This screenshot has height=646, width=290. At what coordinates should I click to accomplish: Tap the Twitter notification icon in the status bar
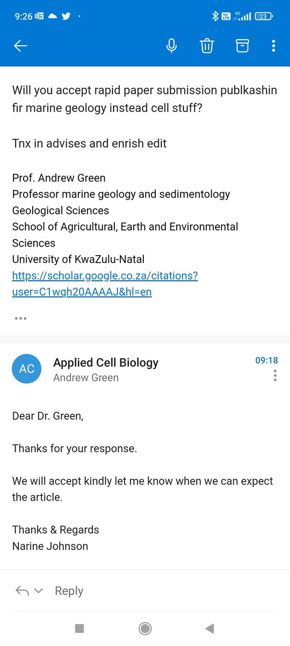[66, 16]
